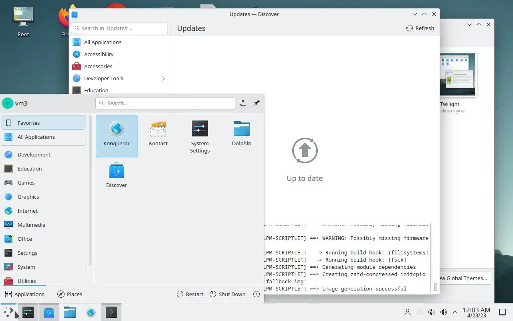Pin the application launcher open
The height and width of the screenshot is (321, 513).
click(256, 103)
